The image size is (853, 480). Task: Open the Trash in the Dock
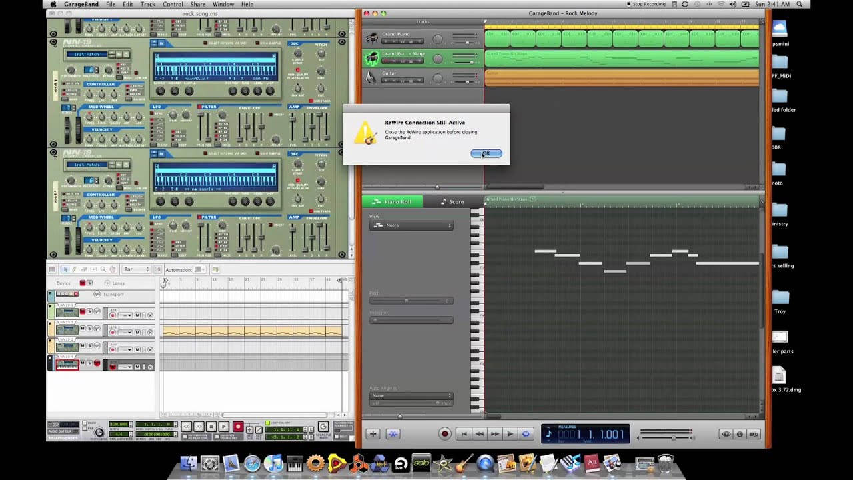666,463
